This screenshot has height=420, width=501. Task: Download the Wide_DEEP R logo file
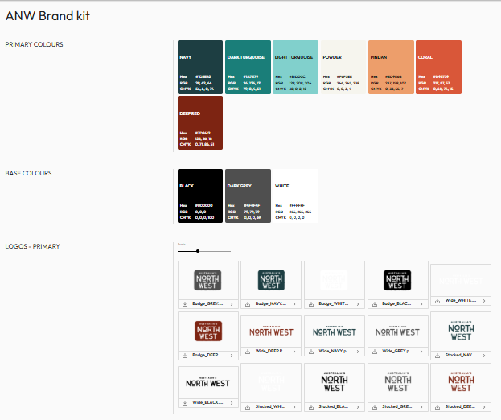pos(248,352)
